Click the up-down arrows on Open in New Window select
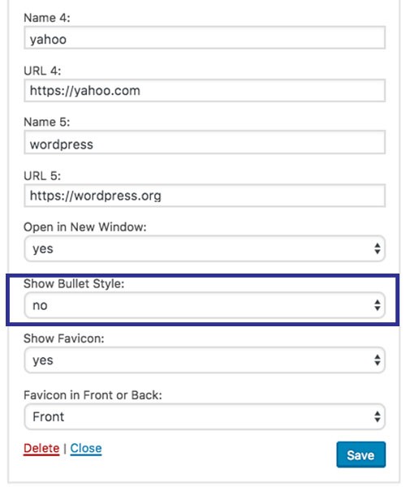This screenshot has height=487, width=406. tap(377, 248)
